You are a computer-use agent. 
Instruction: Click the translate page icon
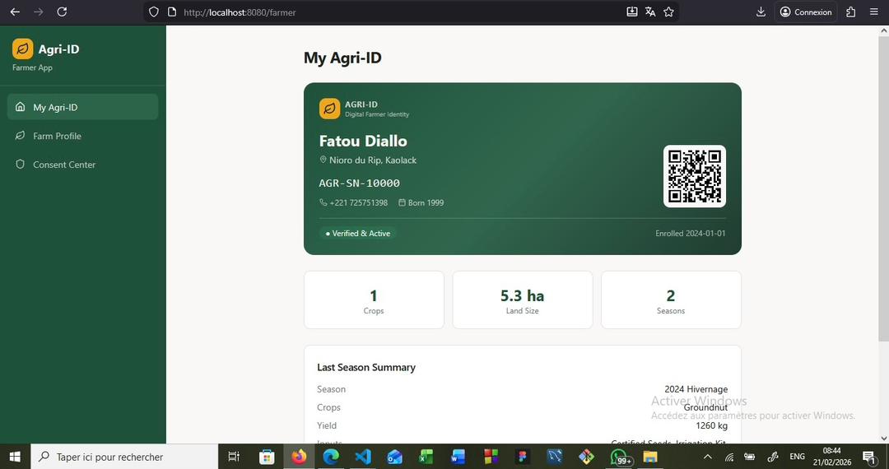[650, 12]
